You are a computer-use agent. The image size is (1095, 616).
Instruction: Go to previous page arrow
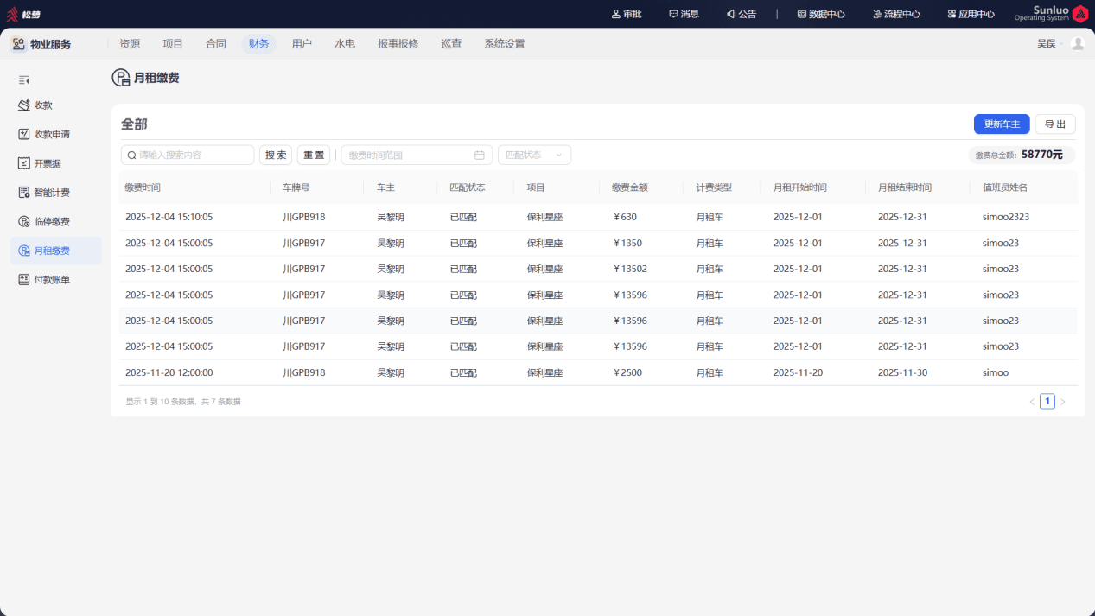(1031, 402)
